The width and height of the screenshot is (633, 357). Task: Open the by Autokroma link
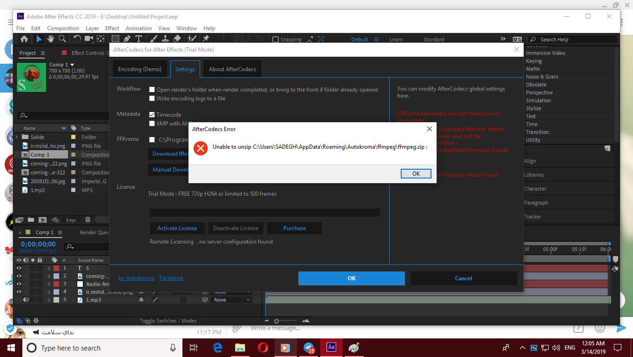point(136,278)
